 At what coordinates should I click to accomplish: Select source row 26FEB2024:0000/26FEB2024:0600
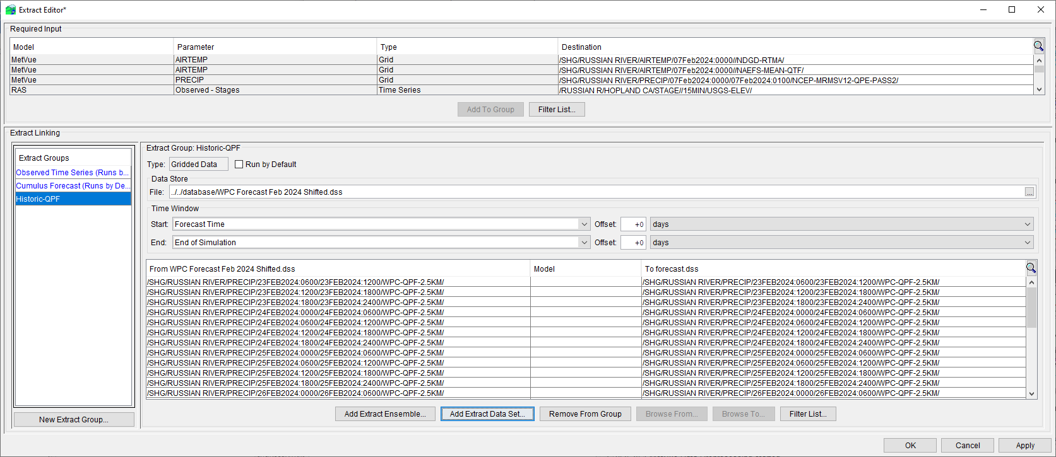(338, 393)
